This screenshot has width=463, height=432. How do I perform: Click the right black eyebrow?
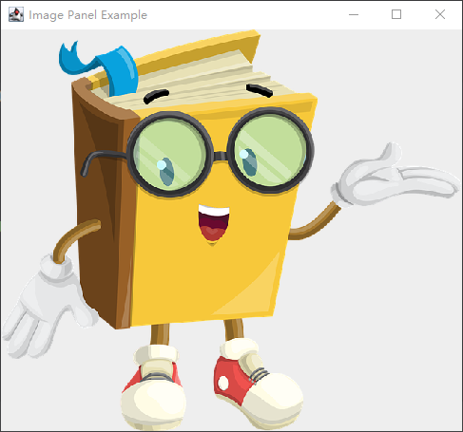pyautogui.click(x=260, y=90)
